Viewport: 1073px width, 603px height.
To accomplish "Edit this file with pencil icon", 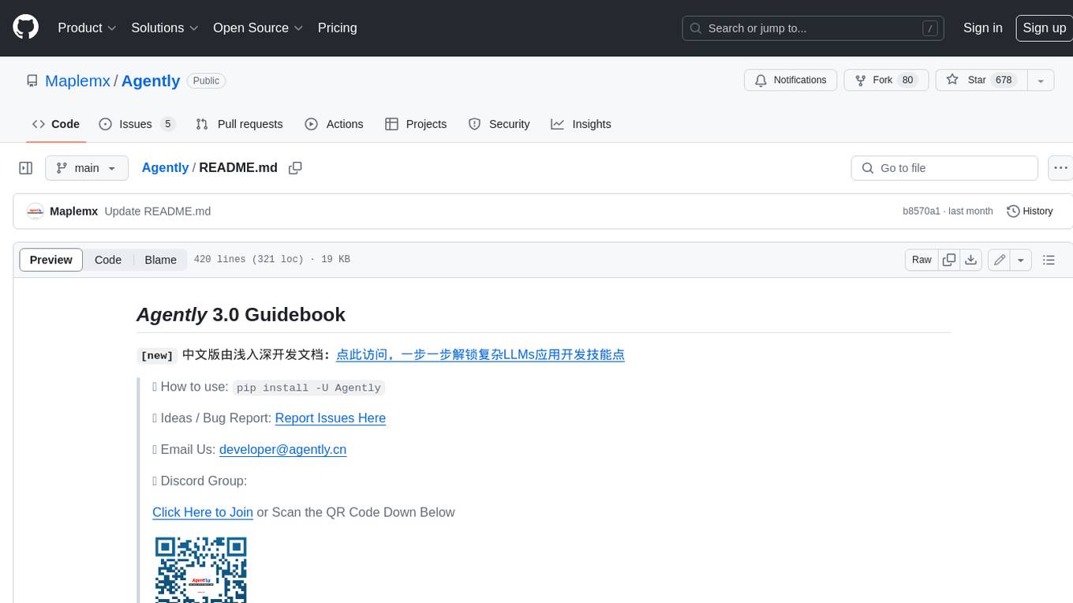I will tap(999, 260).
